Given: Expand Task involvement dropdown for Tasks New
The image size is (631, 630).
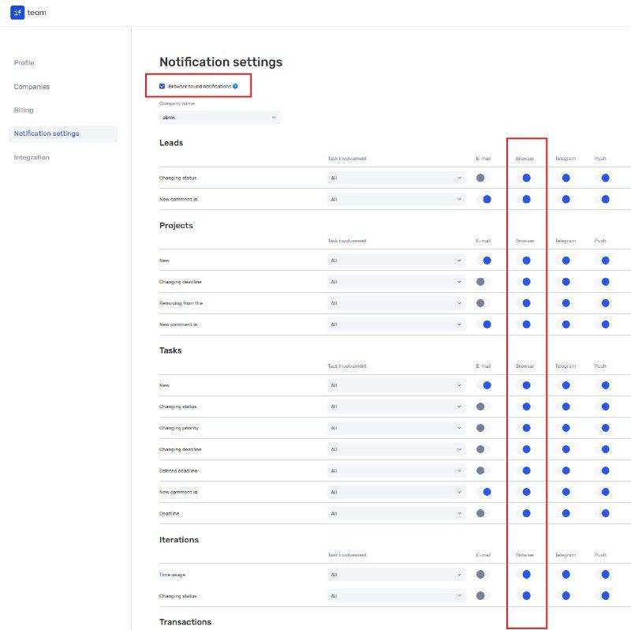Looking at the screenshot, I should pos(397,385).
